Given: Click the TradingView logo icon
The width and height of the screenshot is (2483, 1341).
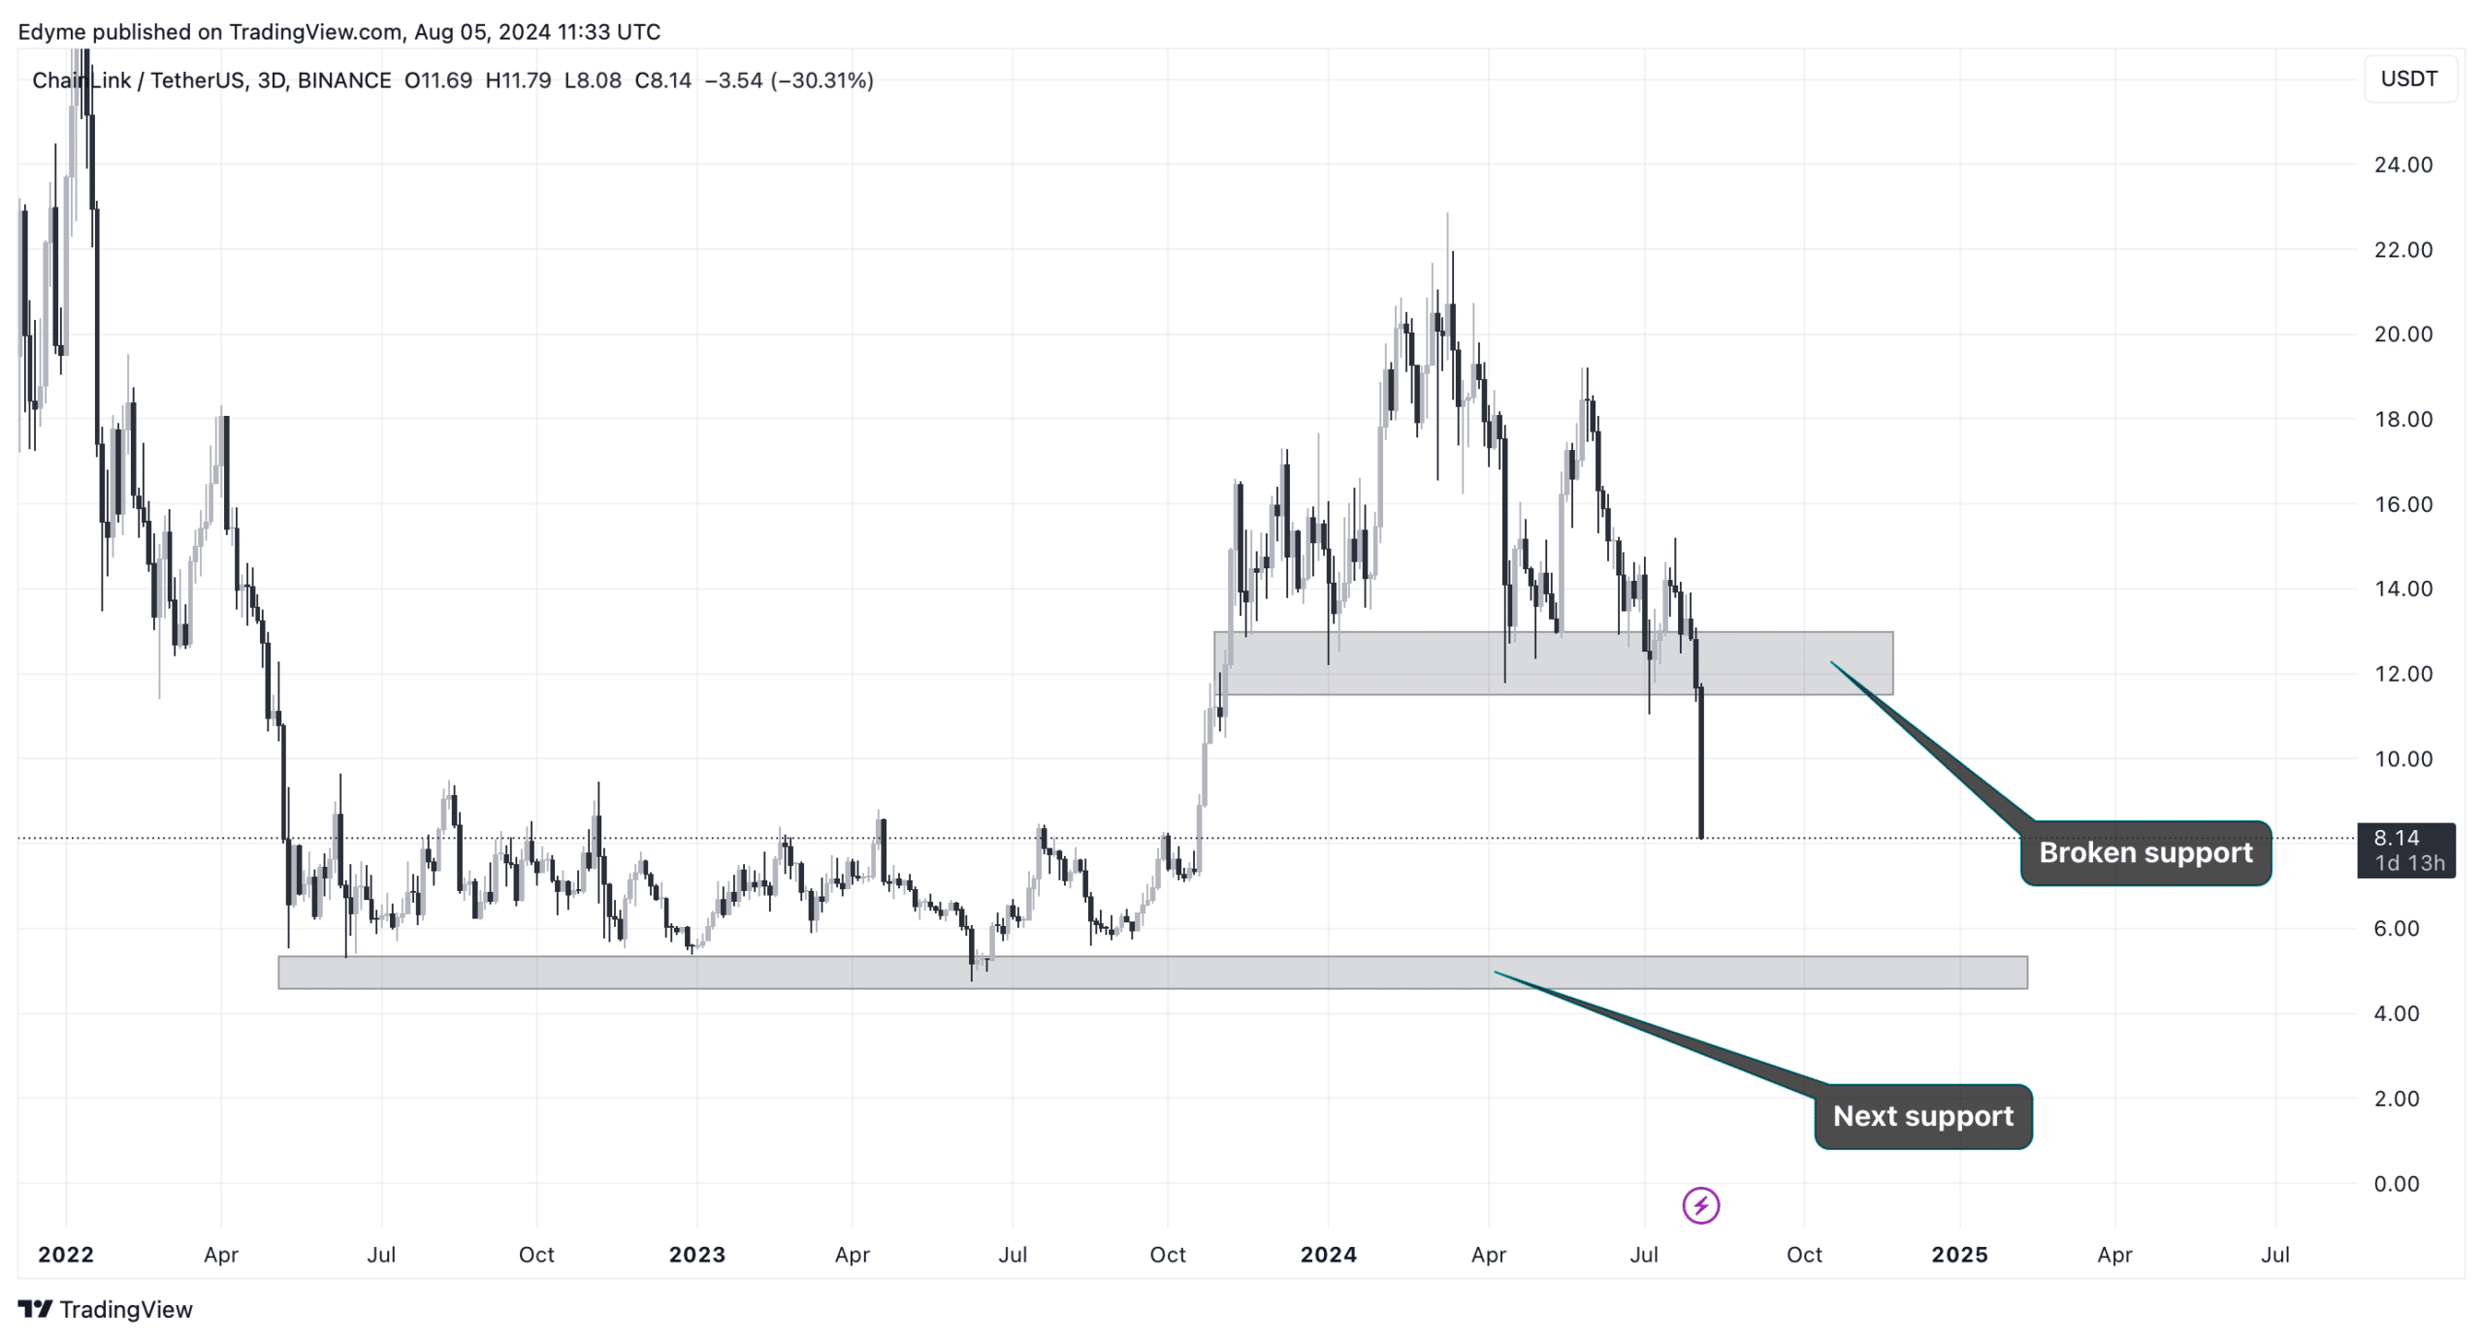Looking at the screenshot, I should click(x=35, y=1309).
